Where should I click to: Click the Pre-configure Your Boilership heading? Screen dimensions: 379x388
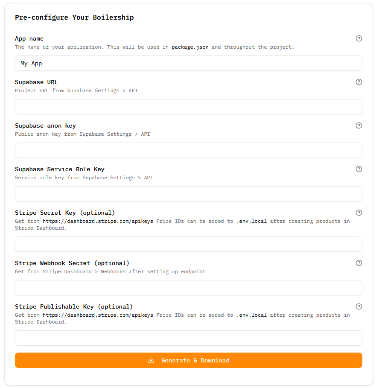(x=74, y=18)
